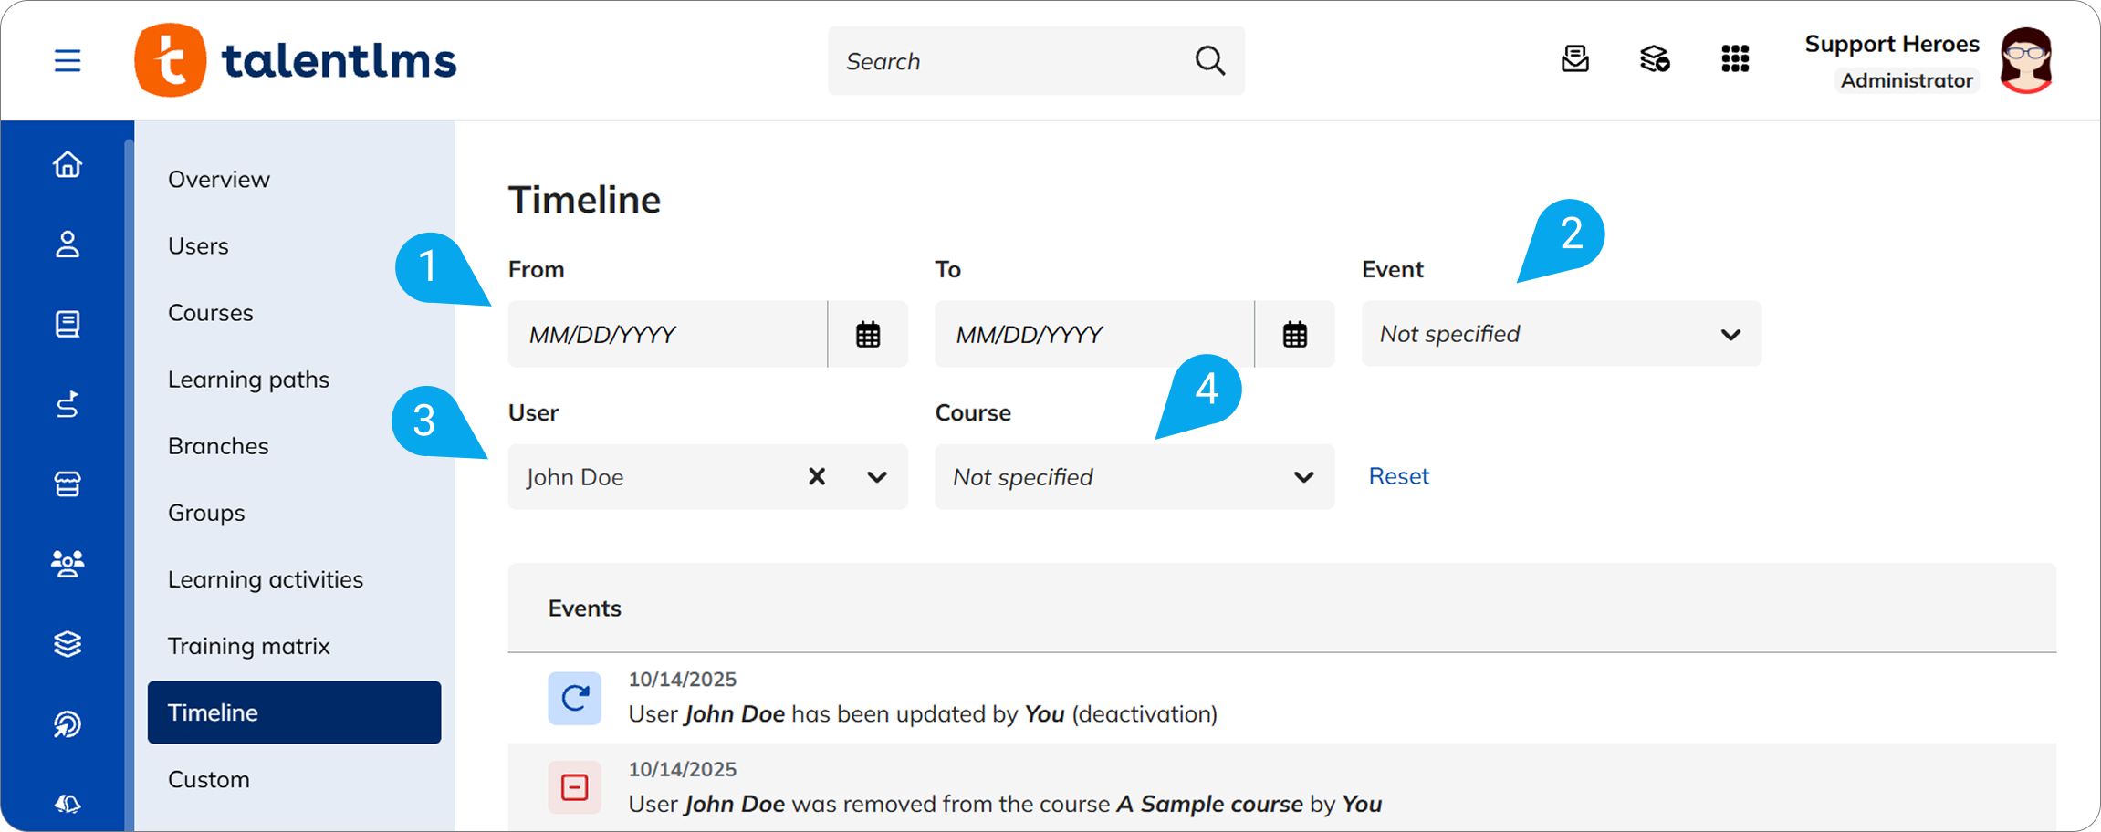Open the hamburger menu
The image size is (2101, 832).
point(68,61)
